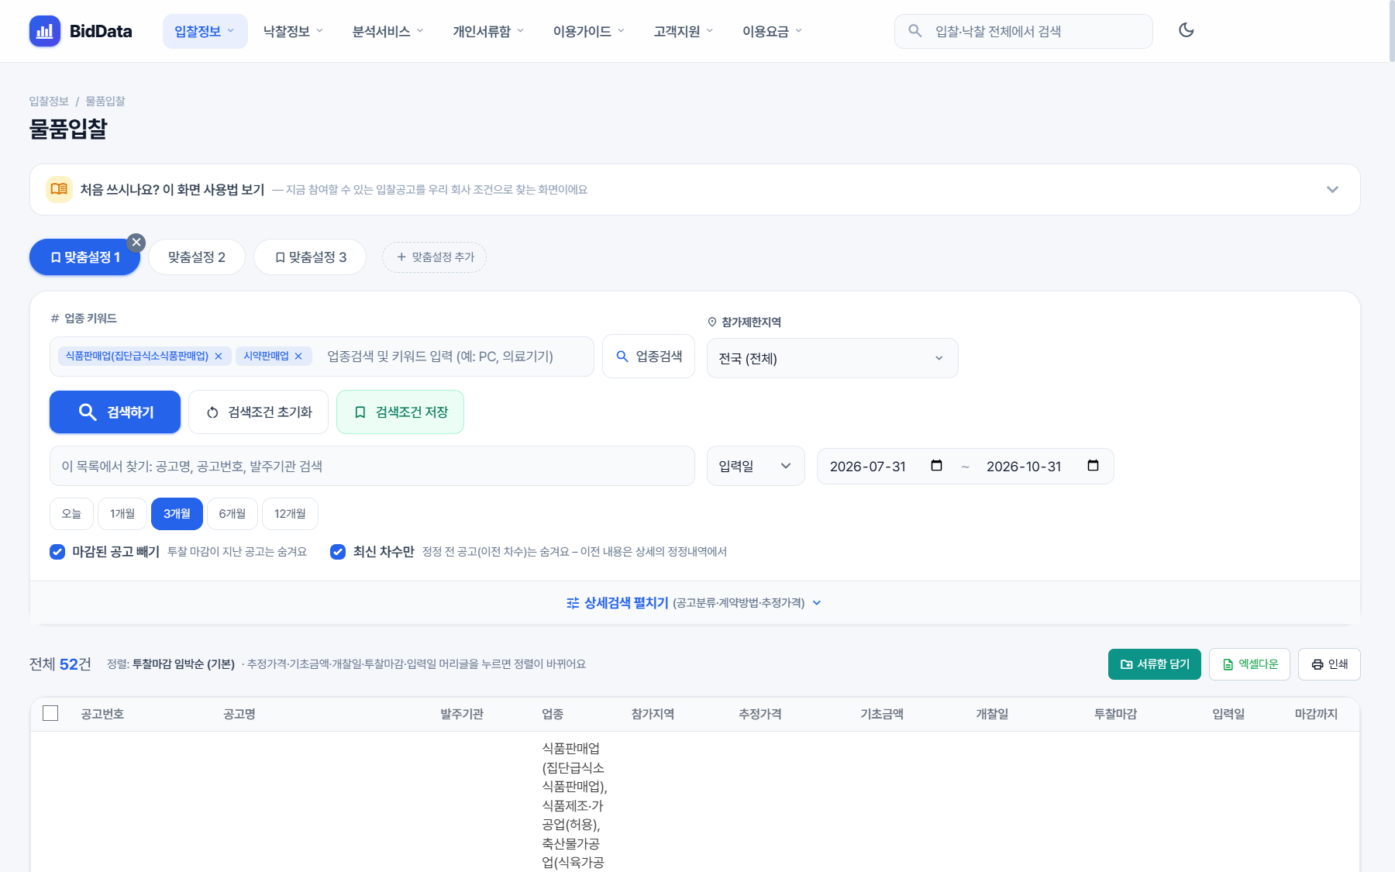
Task: Click the BidData logo icon
Action: [45, 31]
